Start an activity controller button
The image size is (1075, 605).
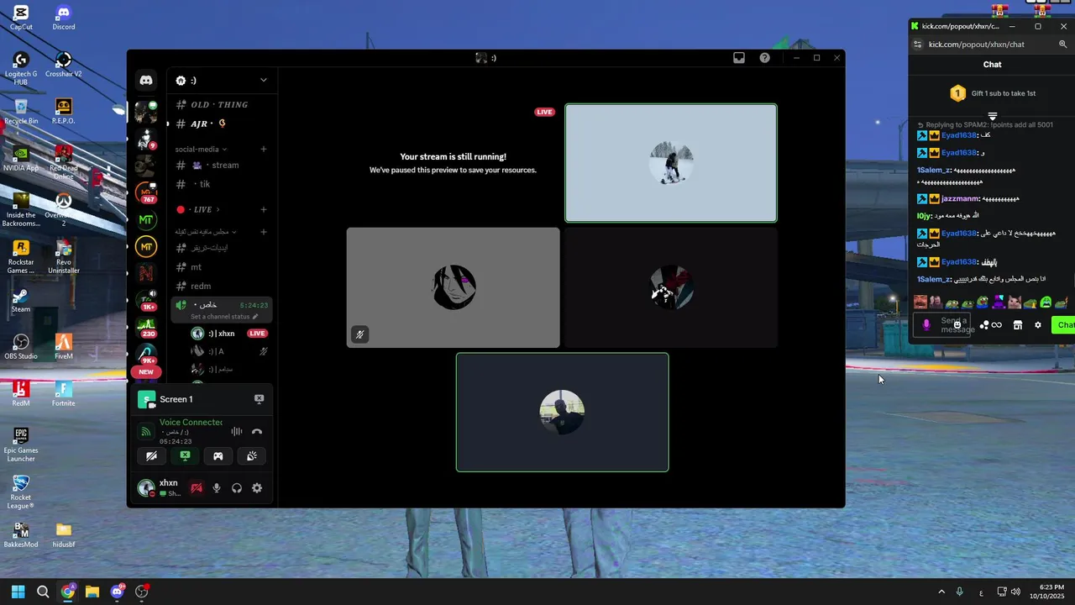pyautogui.click(x=218, y=456)
